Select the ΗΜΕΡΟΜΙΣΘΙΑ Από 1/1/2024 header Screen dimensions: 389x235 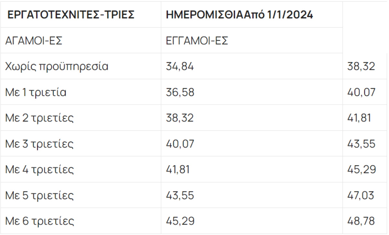[x=240, y=15]
